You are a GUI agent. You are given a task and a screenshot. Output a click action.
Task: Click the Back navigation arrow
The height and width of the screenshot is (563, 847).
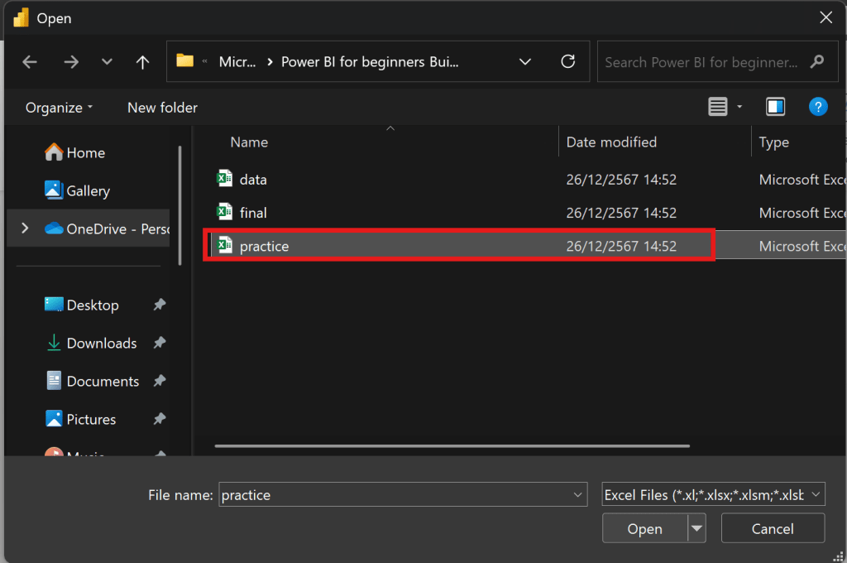30,62
